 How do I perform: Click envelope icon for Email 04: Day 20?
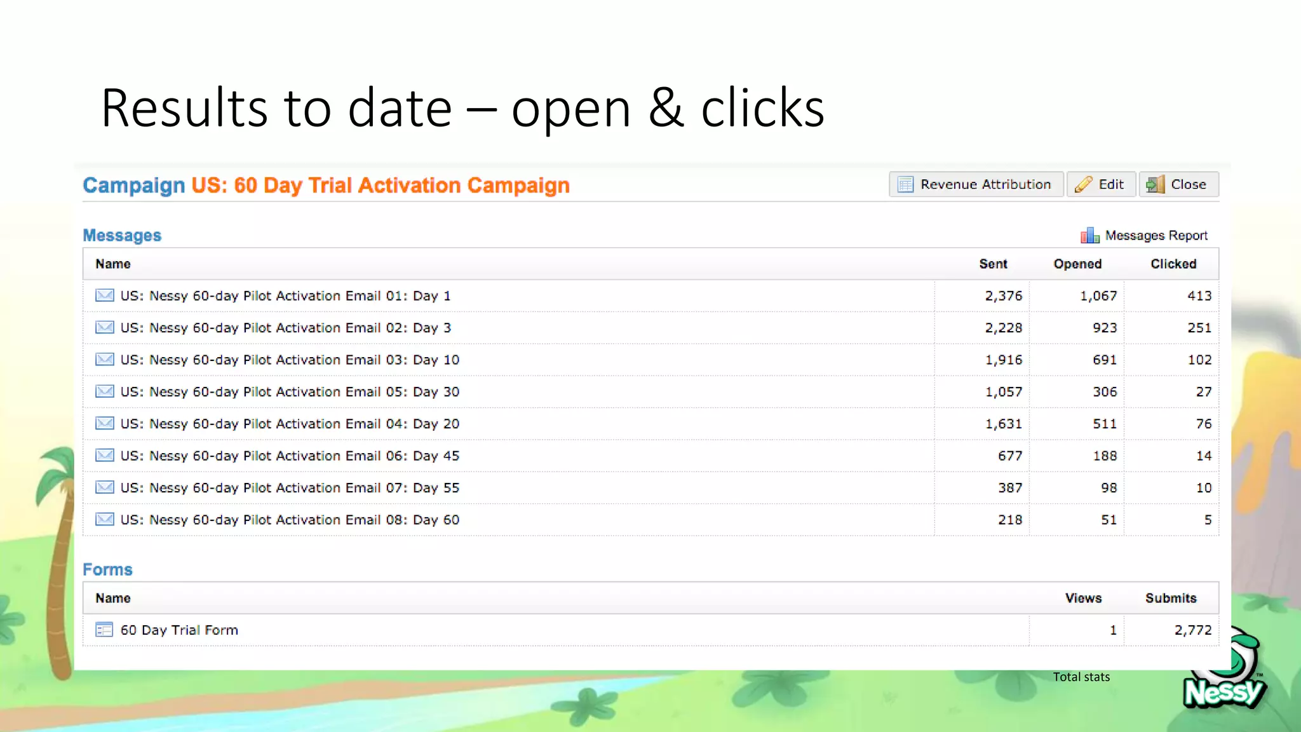(105, 423)
